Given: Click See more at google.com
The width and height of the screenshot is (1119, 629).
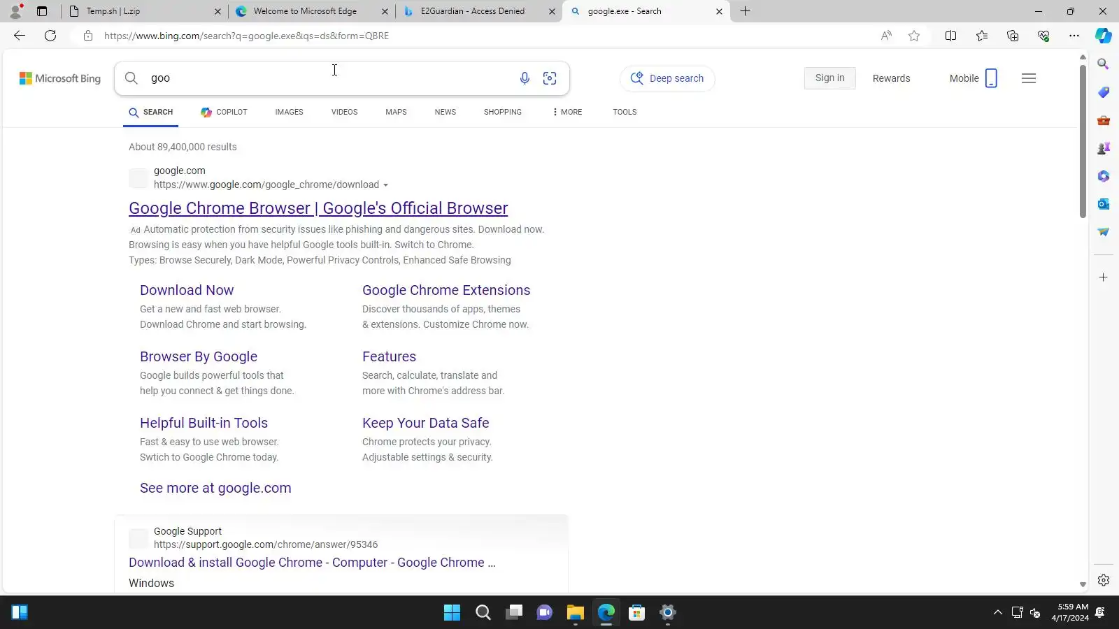Looking at the screenshot, I should 215,488.
